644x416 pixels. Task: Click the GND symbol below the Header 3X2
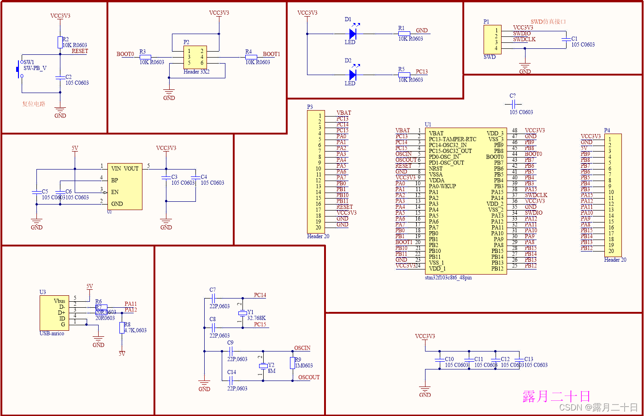pyautogui.click(x=169, y=94)
